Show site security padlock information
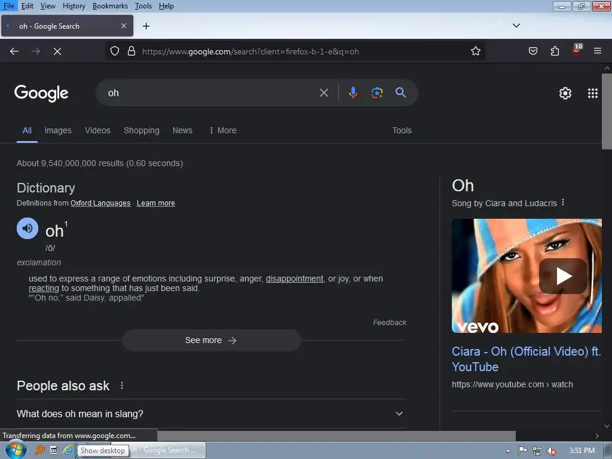 click(x=131, y=51)
